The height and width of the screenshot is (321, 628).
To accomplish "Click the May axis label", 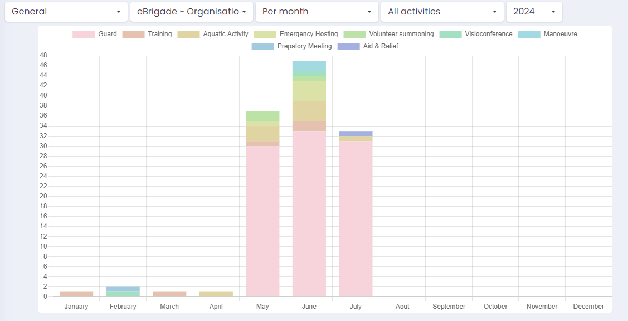I will click(263, 306).
